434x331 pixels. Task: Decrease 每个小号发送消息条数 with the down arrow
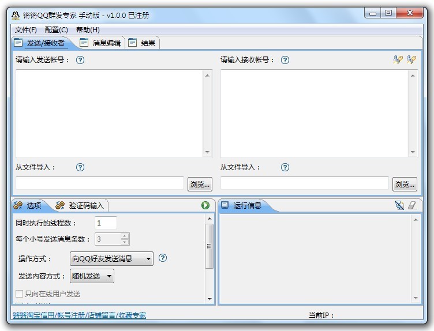click(125, 242)
